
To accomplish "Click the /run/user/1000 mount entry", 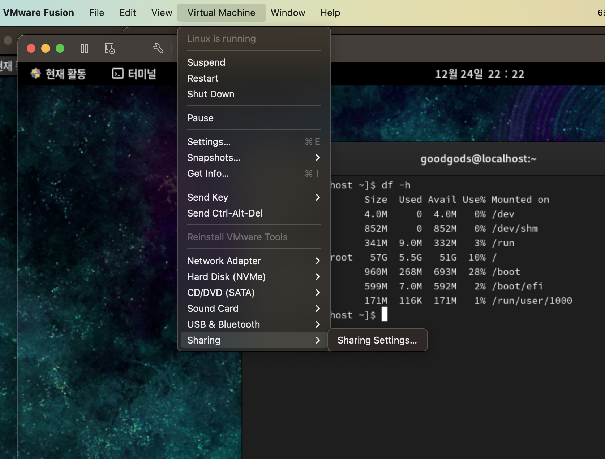I will 532,301.
